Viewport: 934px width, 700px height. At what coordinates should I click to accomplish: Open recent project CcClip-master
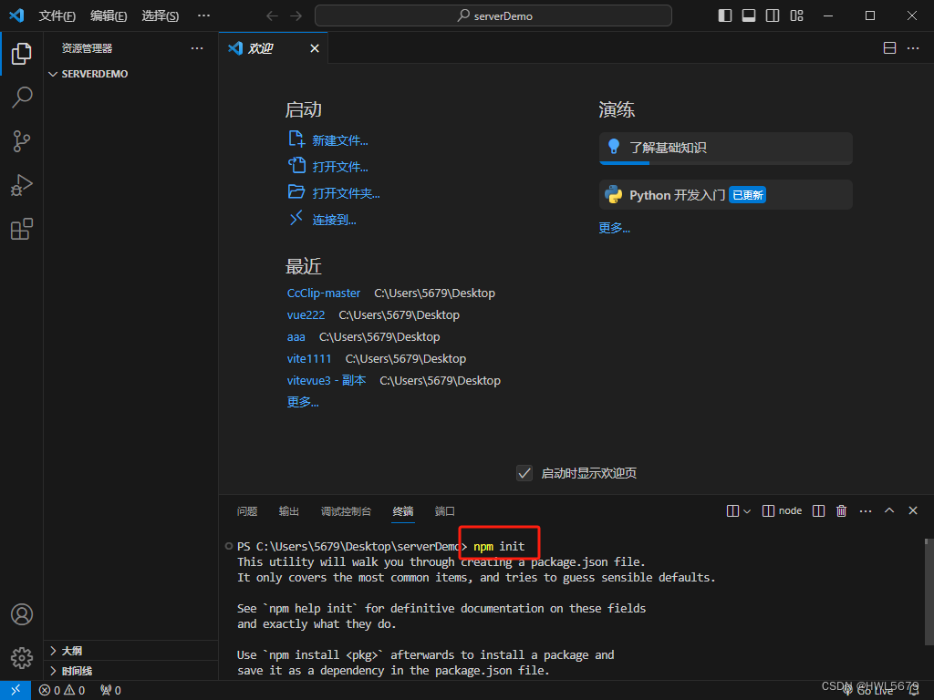click(x=324, y=293)
